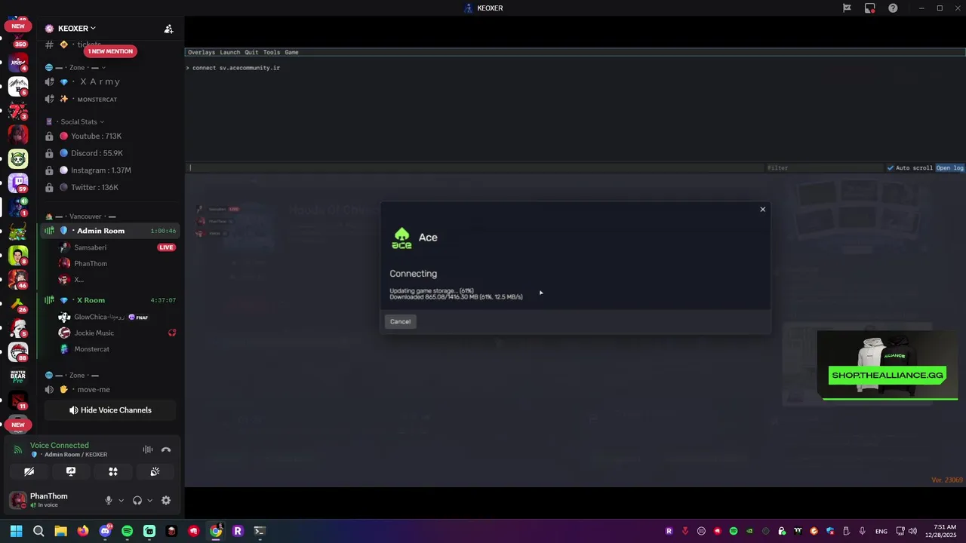The width and height of the screenshot is (966, 543).
Task: Select the X Army voice channel
Action: pos(109,81)
